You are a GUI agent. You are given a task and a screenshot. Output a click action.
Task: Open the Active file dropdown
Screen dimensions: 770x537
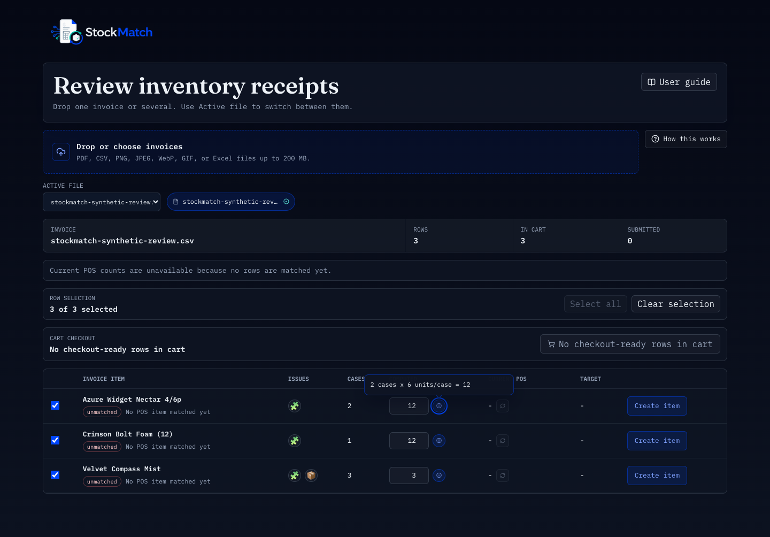102,202
